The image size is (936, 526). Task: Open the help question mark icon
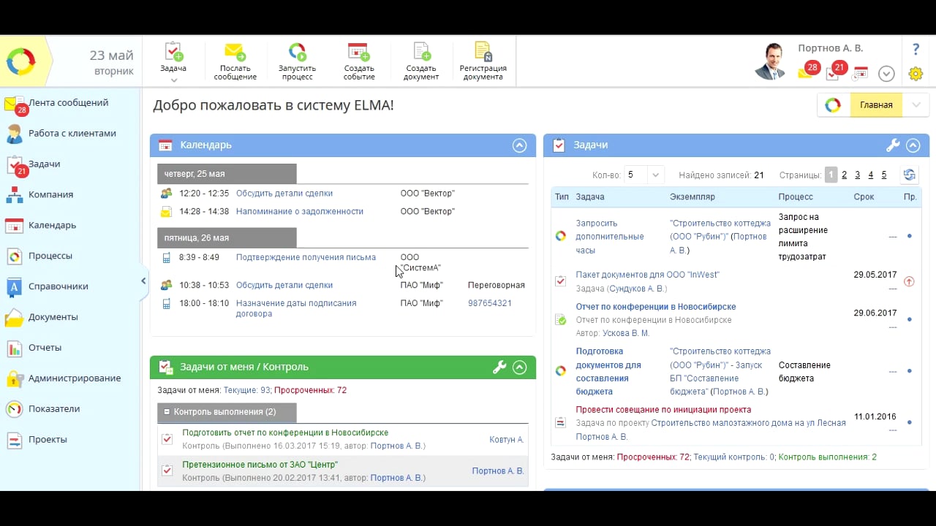(x=916, y=50)
